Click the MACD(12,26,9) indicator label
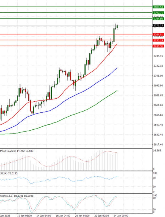Screen dimensions: 165x217 pos(16,151)
